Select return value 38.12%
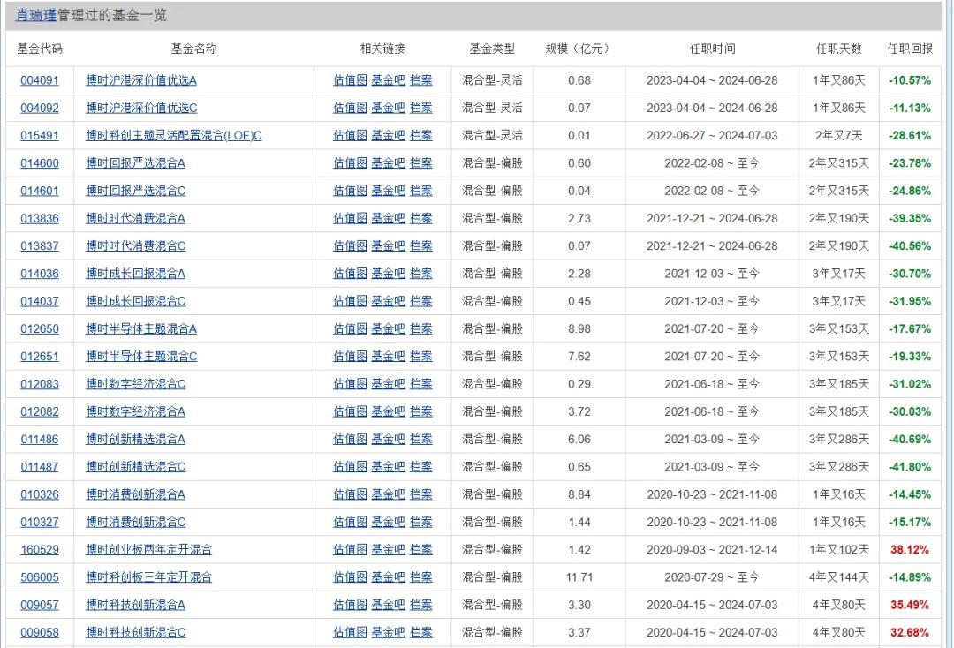 pos(910,550)
